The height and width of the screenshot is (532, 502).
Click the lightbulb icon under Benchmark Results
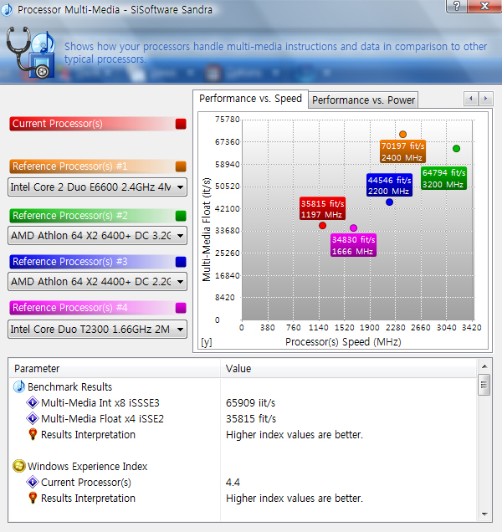(33, 435)
